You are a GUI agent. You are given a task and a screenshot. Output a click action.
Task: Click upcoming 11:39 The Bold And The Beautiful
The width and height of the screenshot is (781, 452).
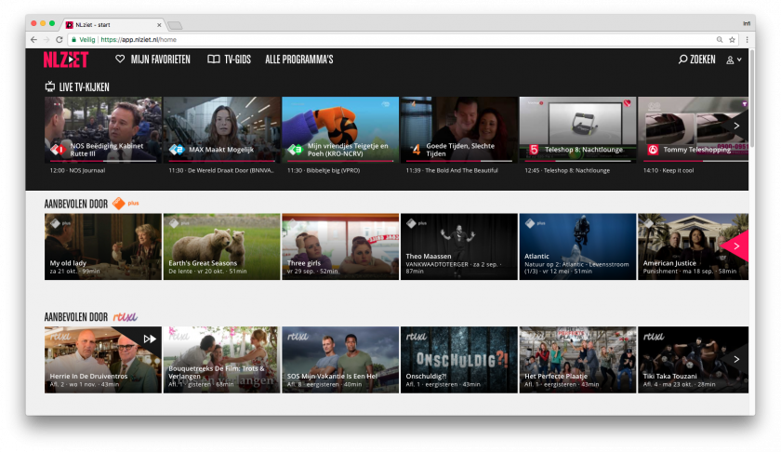[x=451, y=170]
